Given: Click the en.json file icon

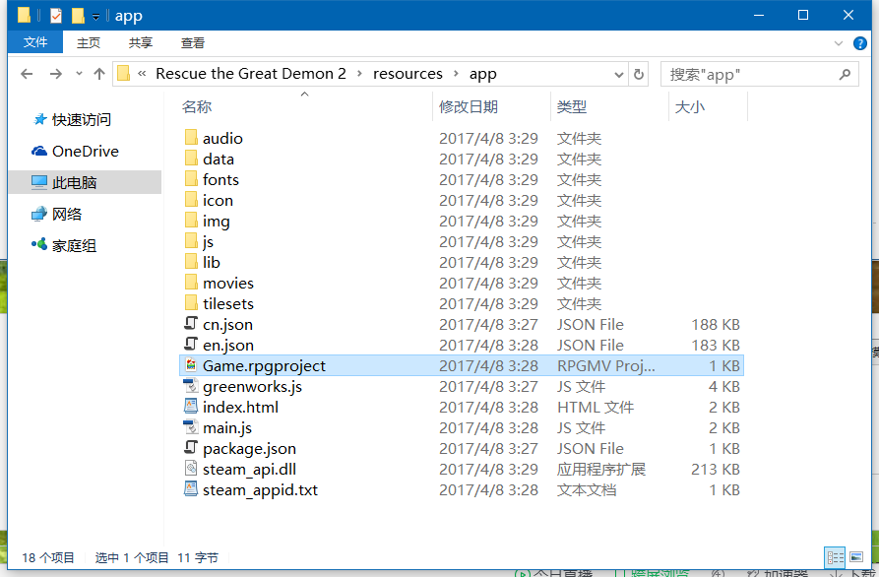Looking at the screenshot, I should click(191, 345).
